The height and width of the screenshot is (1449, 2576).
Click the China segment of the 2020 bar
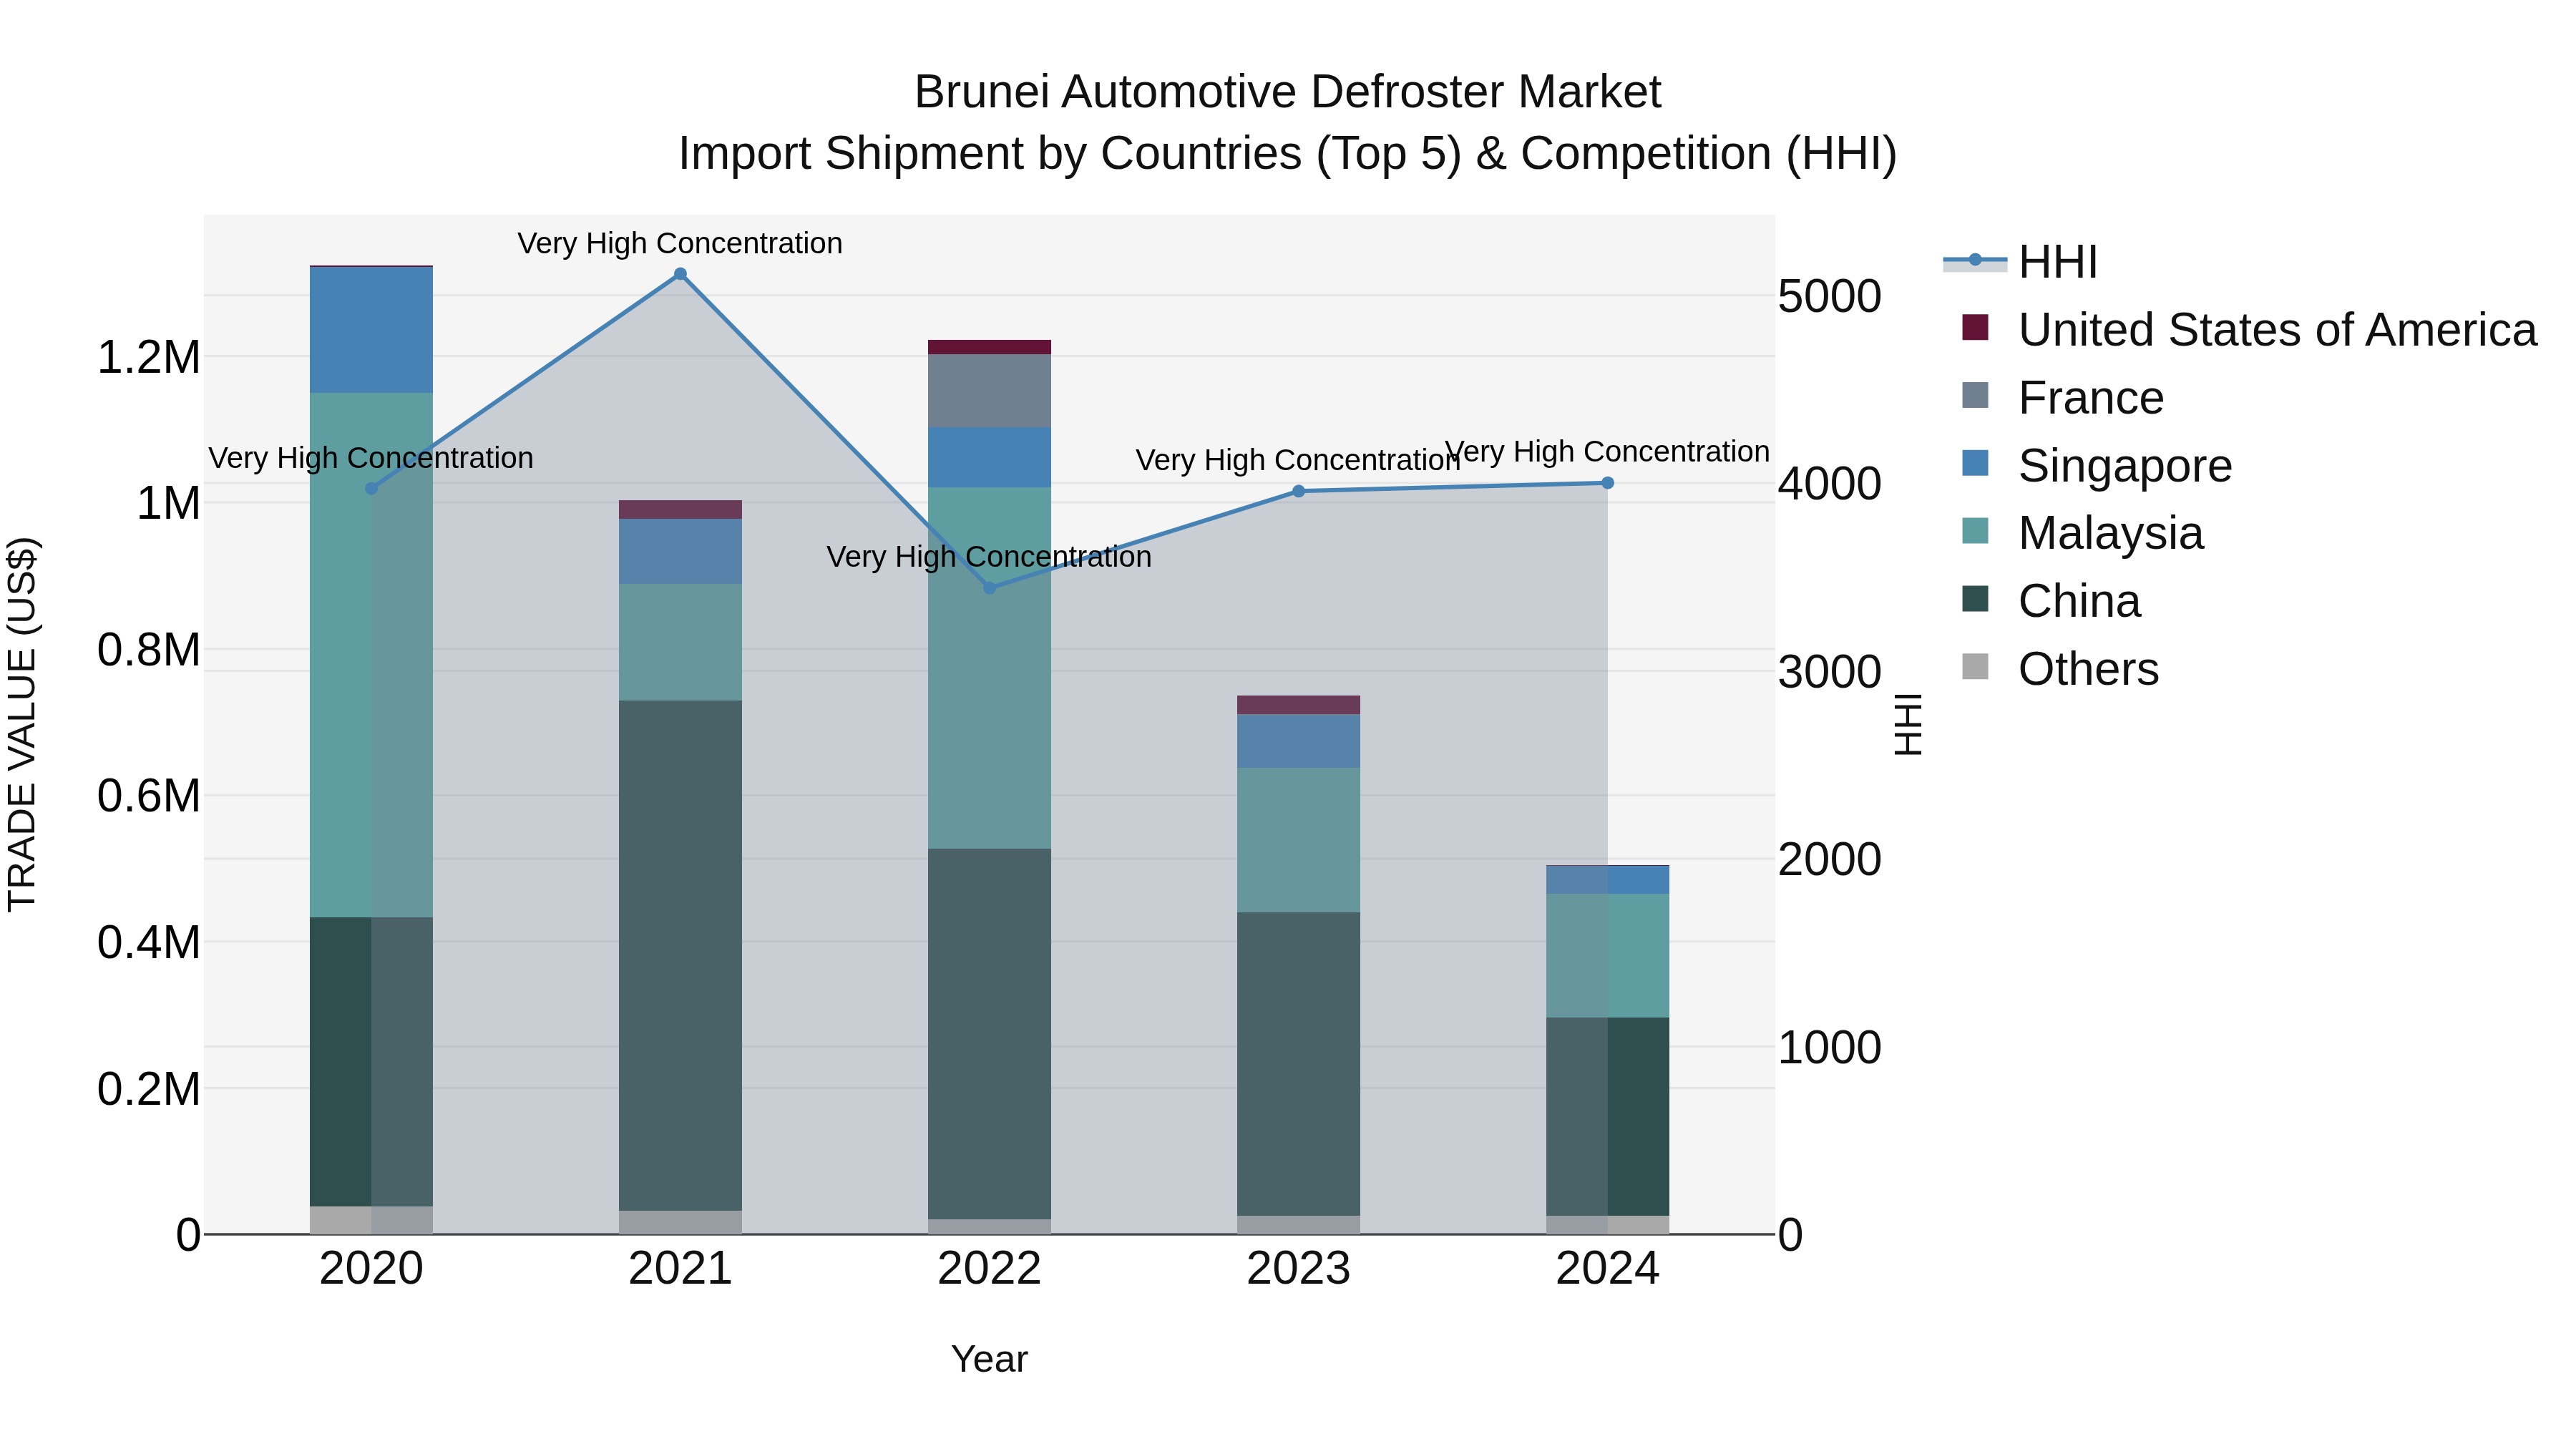(371, 1062)
